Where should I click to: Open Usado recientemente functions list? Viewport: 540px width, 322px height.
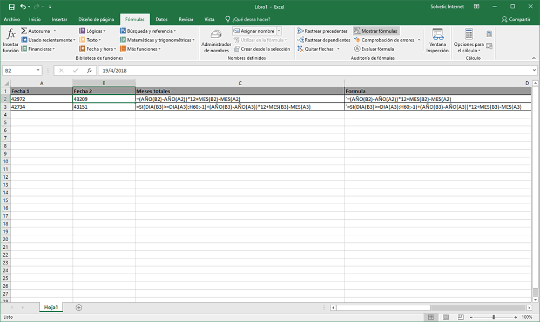48,40
